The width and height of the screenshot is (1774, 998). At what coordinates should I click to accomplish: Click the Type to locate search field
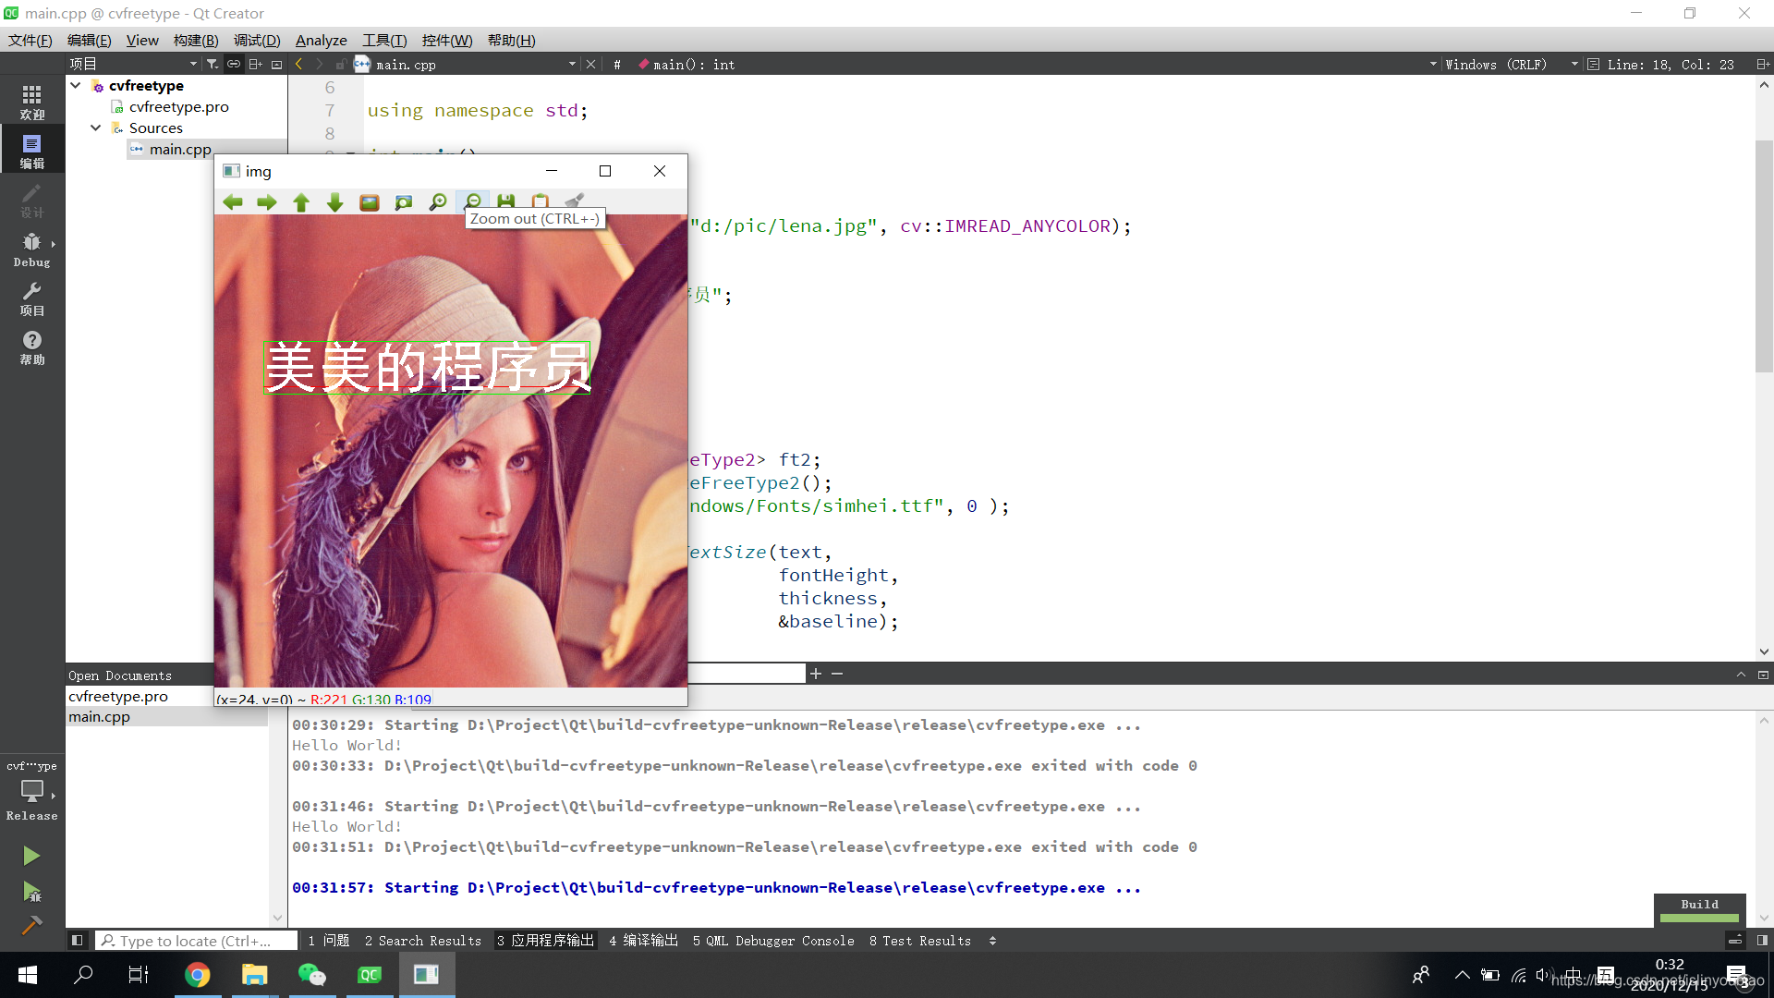click(196, 940)
